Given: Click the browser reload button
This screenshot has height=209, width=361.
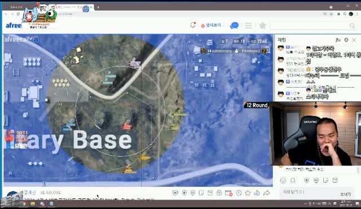Looking at the screenshot, I should (18, 14).
